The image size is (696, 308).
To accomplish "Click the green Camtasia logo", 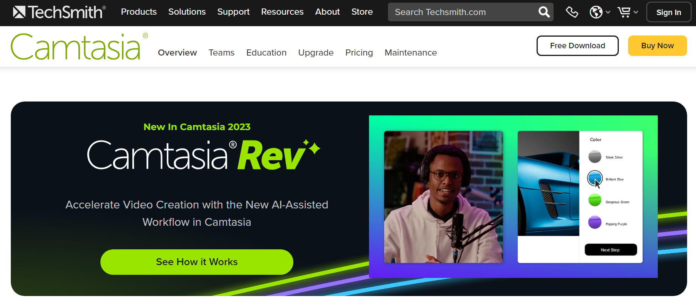I will tap(79, 47).
